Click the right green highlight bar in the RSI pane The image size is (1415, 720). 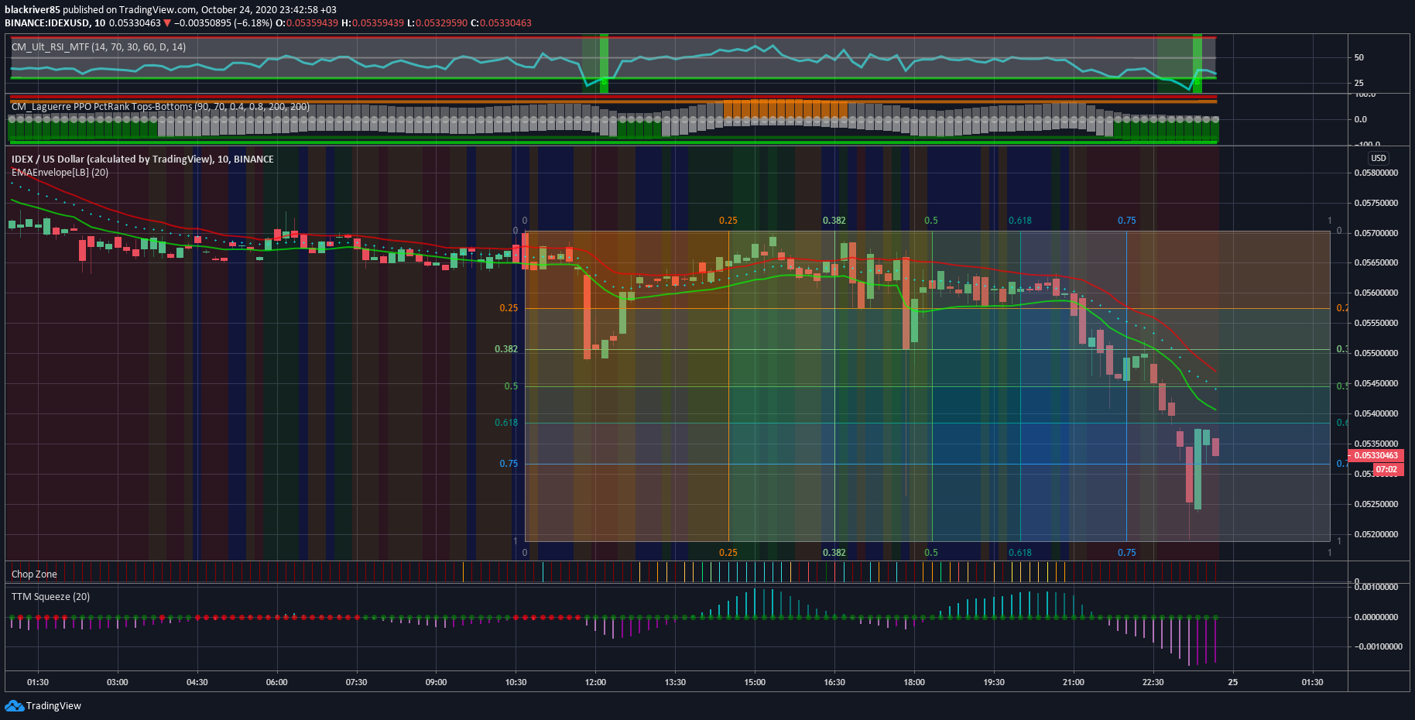pyautogui.click(x=1197, y=63)
